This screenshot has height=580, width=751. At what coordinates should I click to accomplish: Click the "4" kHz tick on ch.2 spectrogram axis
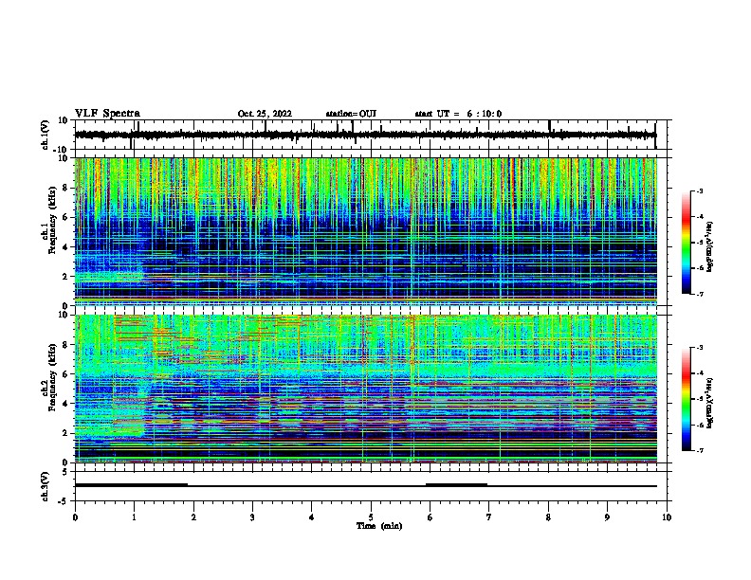[x=66, y=404]
